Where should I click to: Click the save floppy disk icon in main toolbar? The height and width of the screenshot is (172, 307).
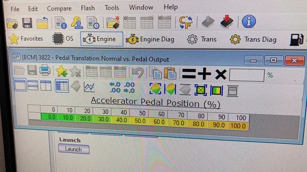click(27, 23)
